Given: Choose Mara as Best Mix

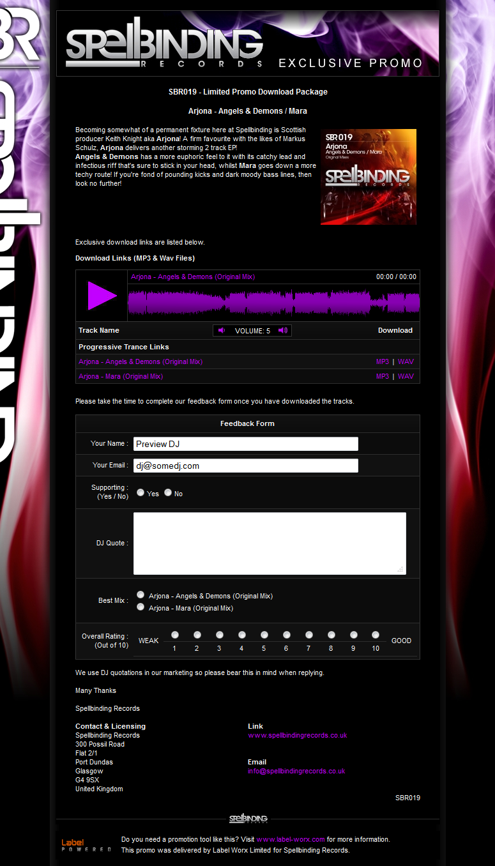Looking at the screenshot, I should [x=141, y=607].
